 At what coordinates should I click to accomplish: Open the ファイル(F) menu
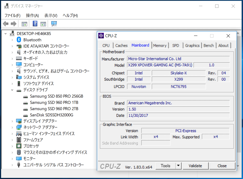point(13,16)
